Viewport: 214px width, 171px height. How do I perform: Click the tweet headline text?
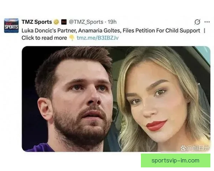pos(111,31)
